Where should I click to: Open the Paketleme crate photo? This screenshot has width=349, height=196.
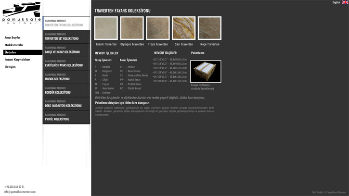click(x=206, y=72)
